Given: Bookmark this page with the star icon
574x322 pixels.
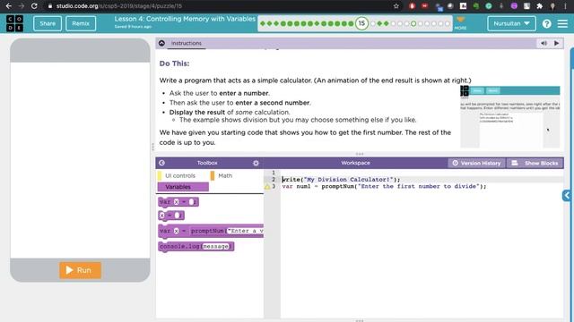Looking at the screenshot, I should (x=396, y=6).
